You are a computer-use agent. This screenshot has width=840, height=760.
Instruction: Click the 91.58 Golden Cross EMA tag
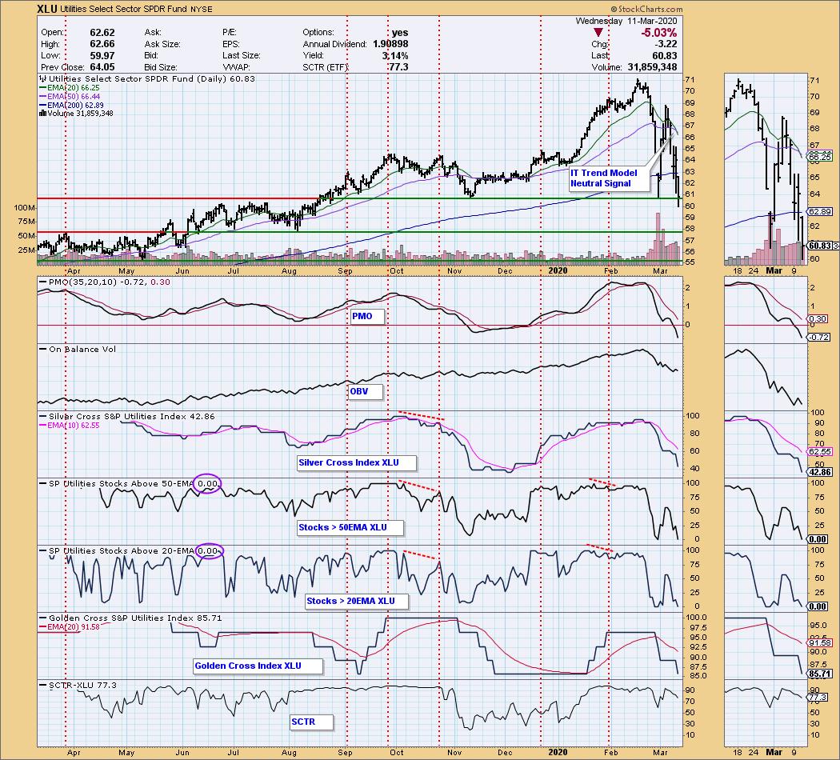[x=820, y=642]
